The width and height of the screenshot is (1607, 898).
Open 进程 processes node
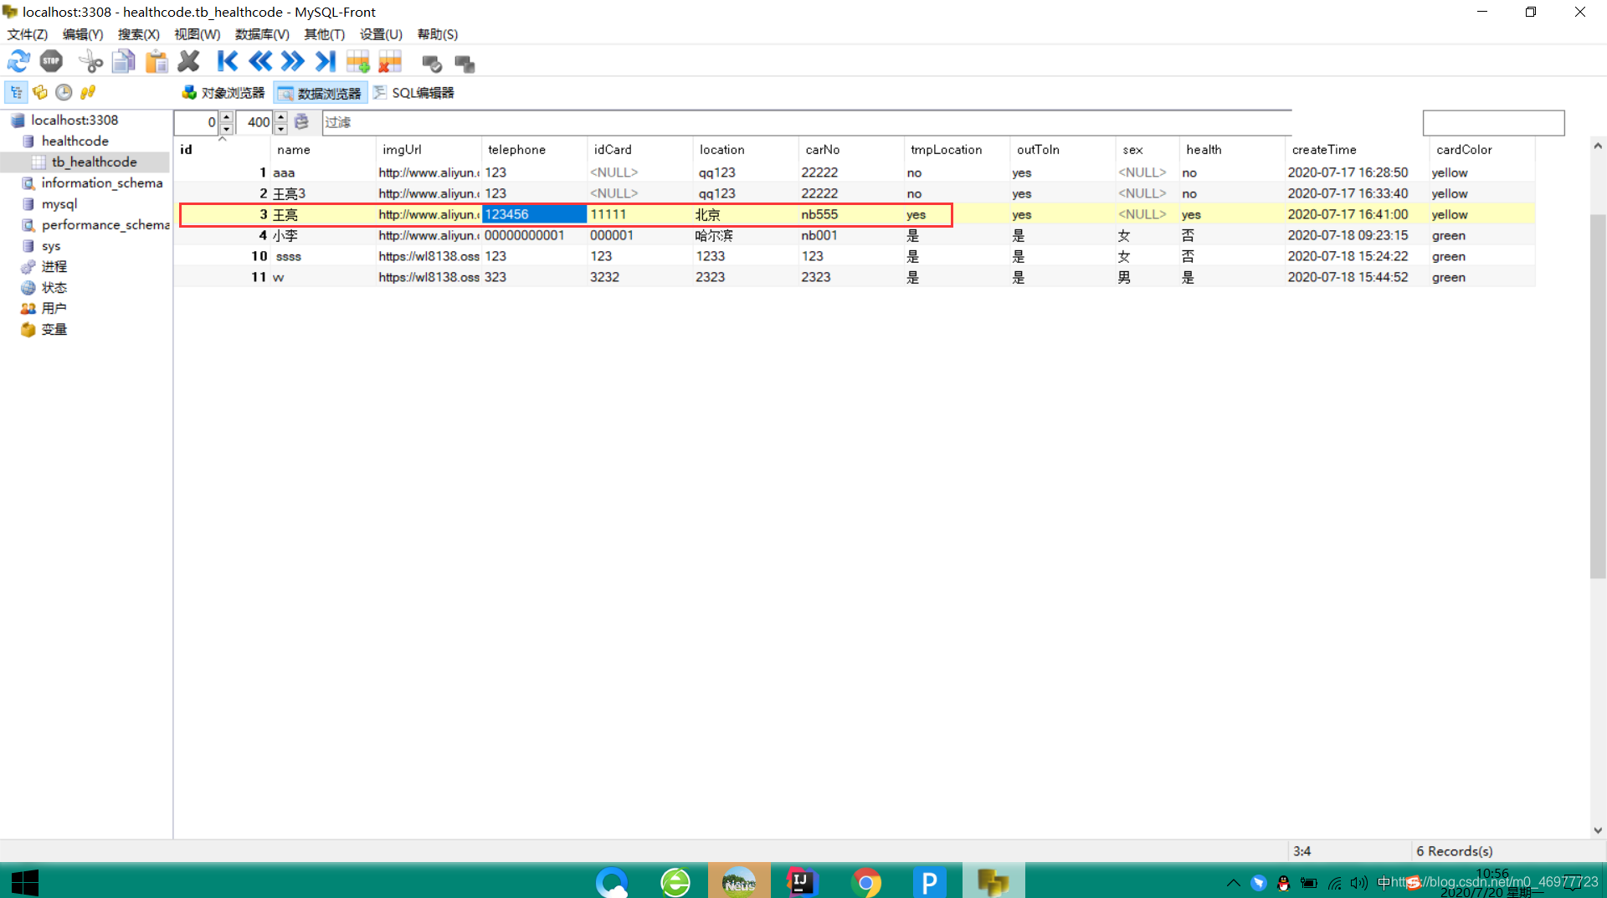54,266
